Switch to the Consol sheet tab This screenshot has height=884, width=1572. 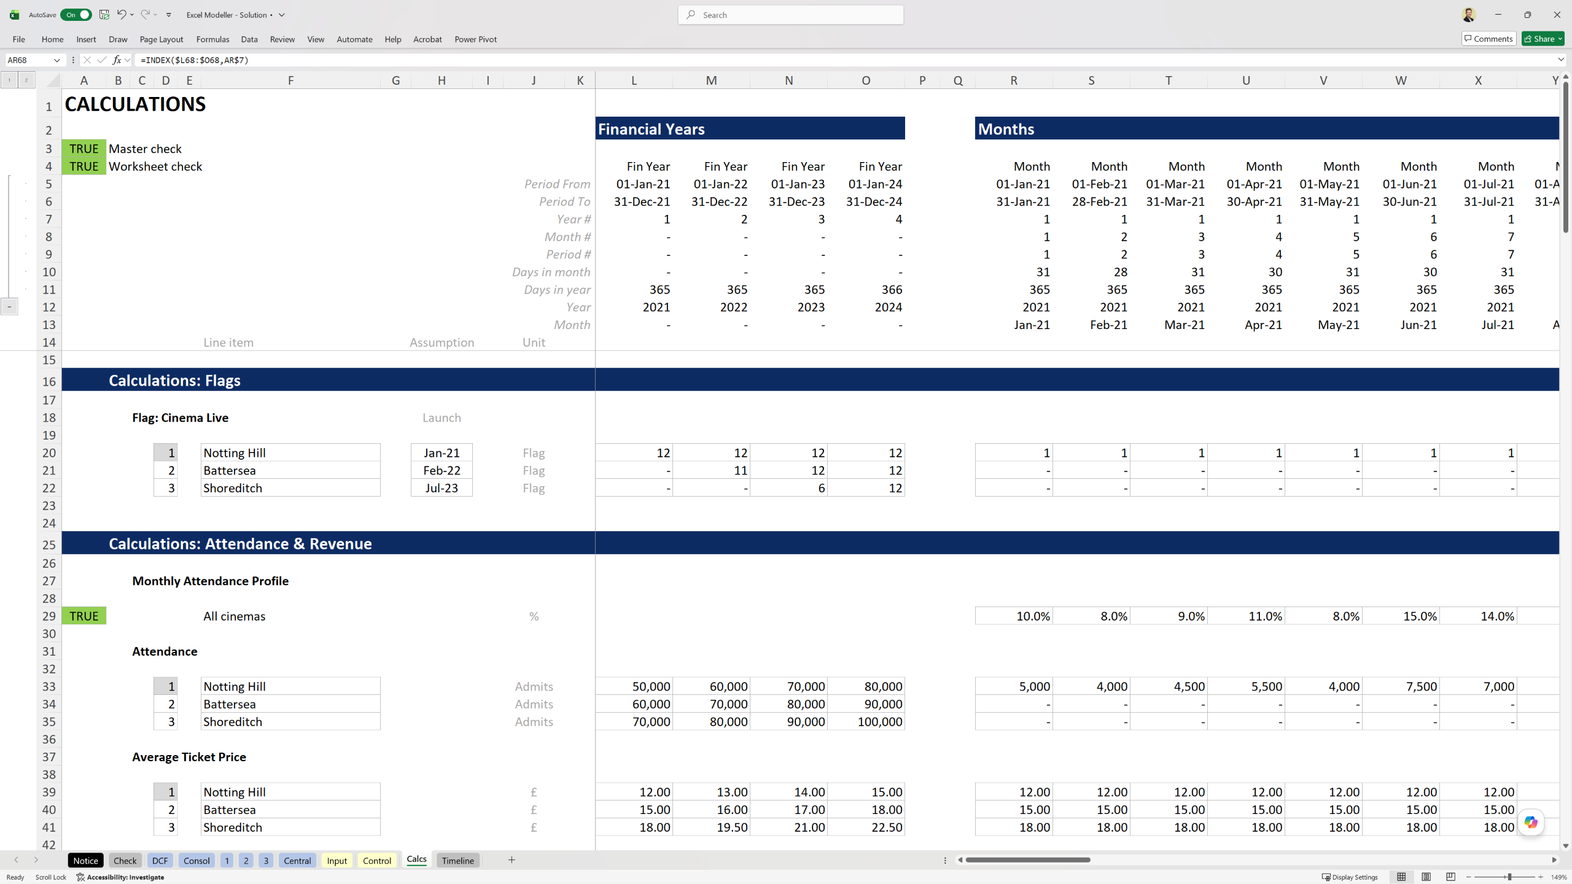click(x=196, y=861)
